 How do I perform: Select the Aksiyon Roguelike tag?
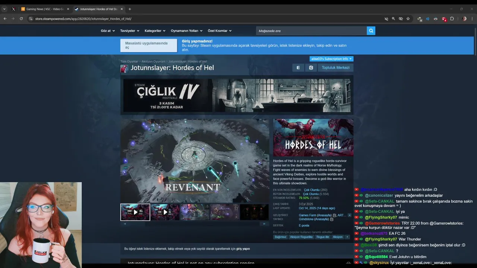pyautogui.click(x=301, y=237)
